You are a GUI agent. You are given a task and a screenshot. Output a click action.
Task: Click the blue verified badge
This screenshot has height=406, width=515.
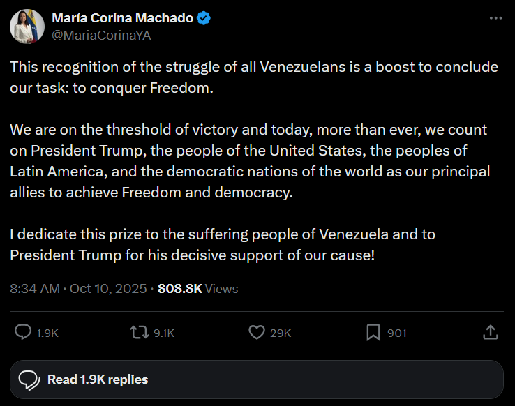204,18
